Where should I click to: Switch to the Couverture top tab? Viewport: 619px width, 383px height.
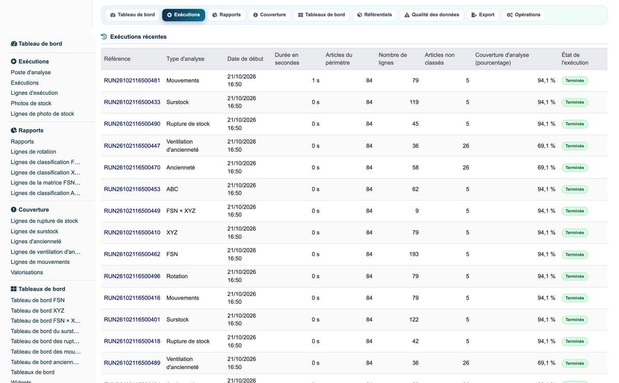click(x=269, y=15)
